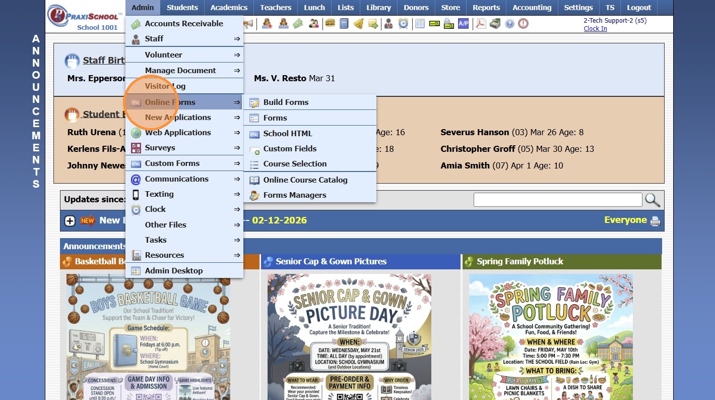Open Online Course Catalog entry

coord(310,180)
